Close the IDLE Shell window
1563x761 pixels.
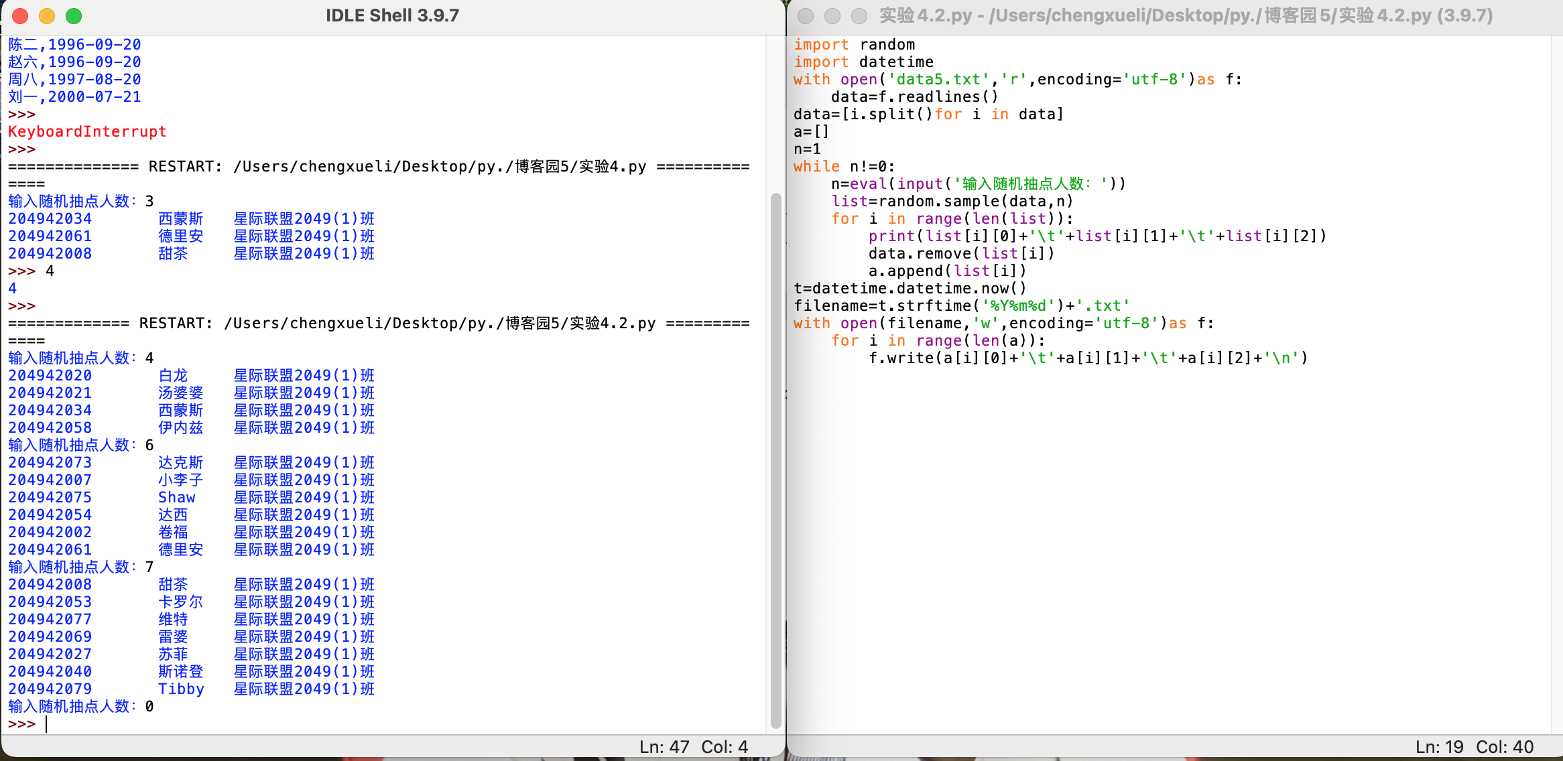coord(20,16)
